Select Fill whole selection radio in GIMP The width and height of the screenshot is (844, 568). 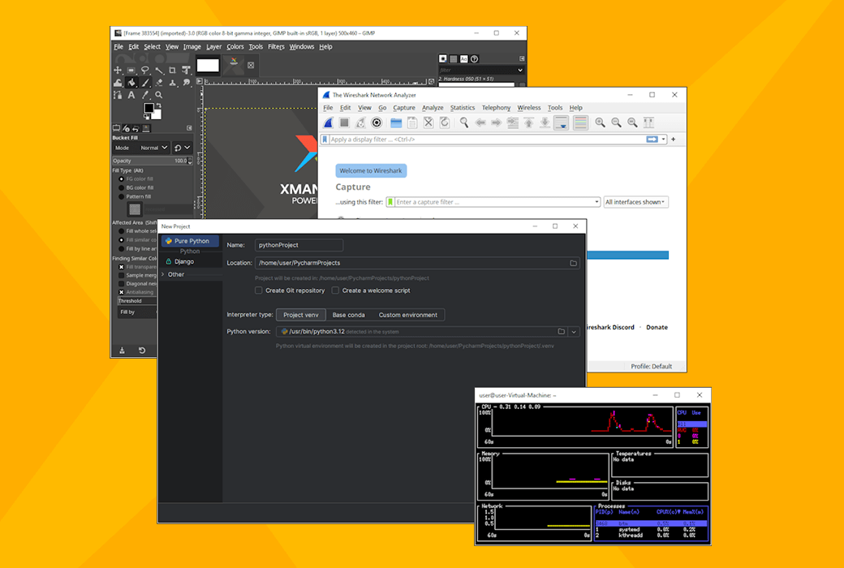(x=121, y=231)
